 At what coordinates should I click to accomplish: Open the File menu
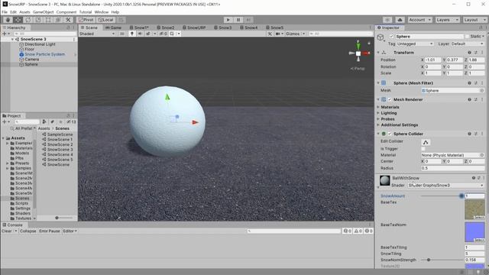pos(5,12)
